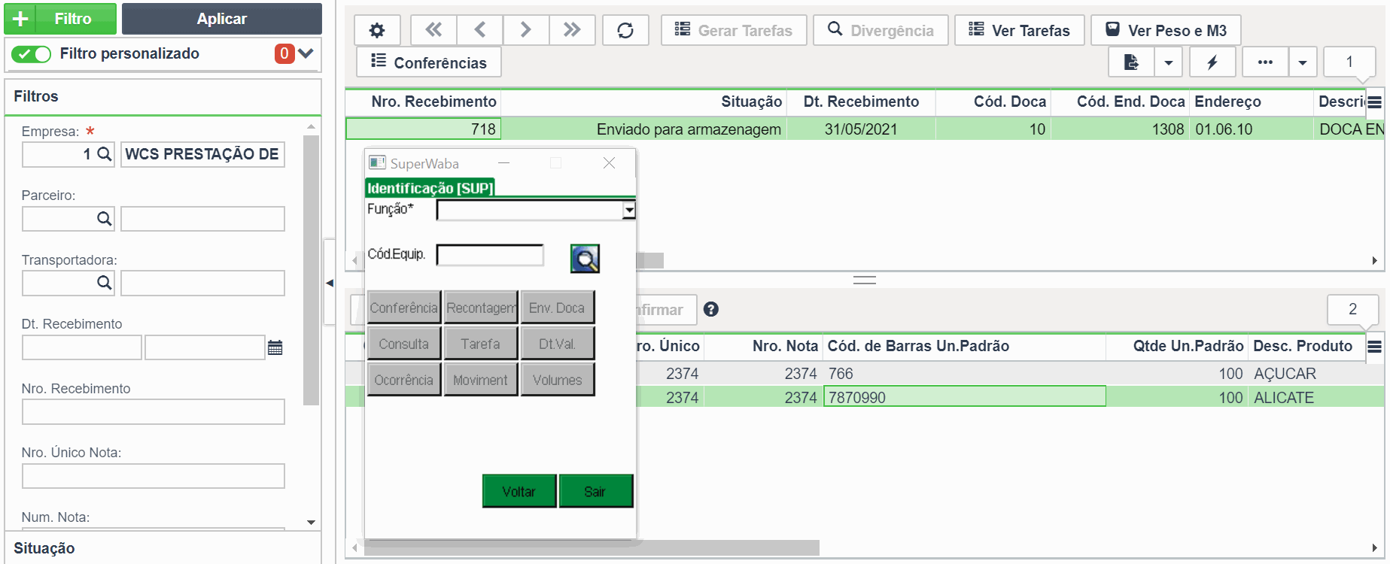Open Empresa lookup magnifier
Viewport: 1390px width, 564px height.
pyautogui.click(x=105, y=154)
